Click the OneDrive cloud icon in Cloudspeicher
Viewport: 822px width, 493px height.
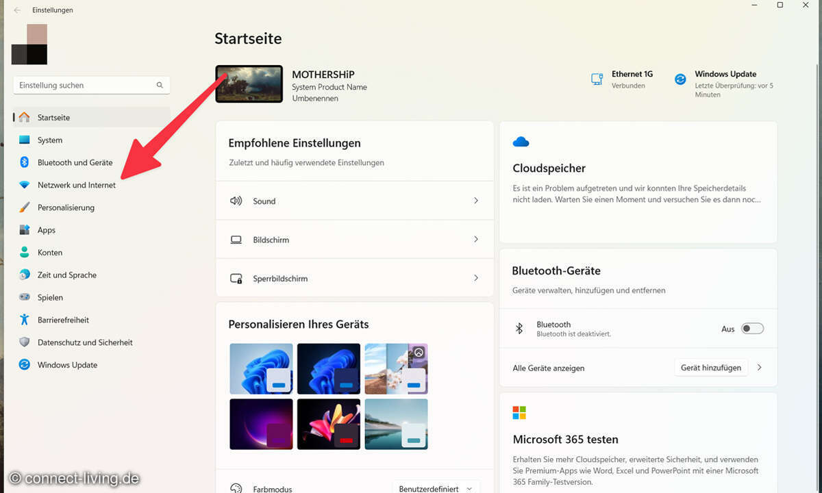(521, 142)
